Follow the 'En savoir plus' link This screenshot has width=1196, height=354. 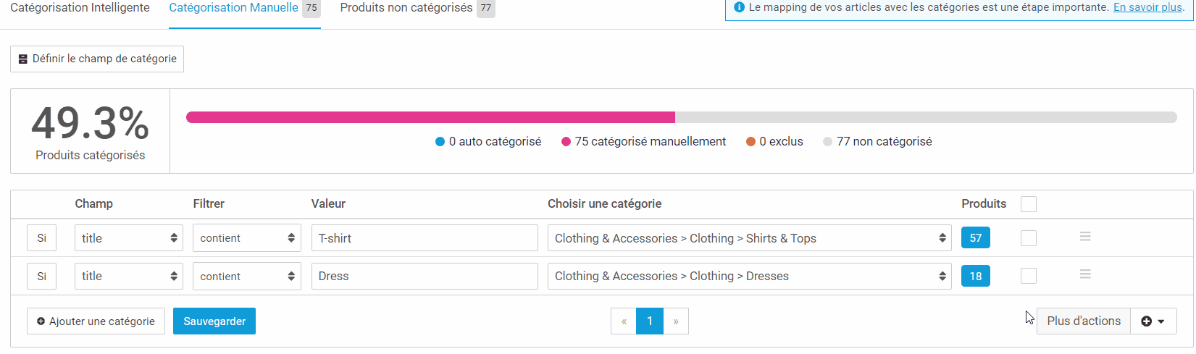1147,7
